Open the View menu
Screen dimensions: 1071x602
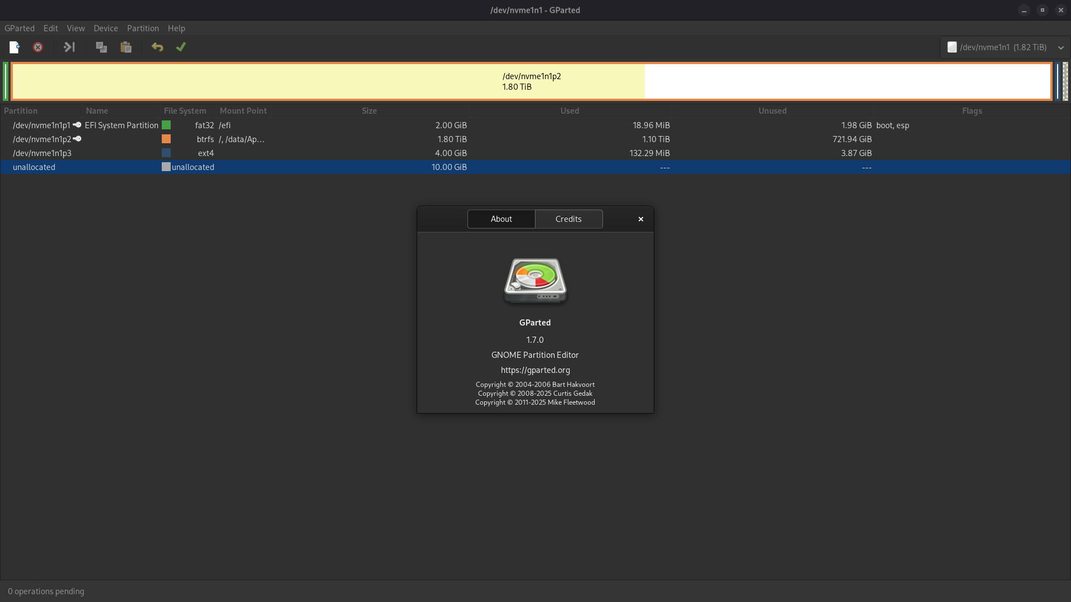[76, 28]
